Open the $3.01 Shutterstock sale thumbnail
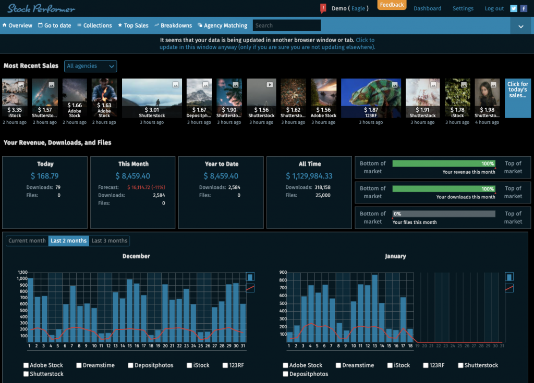The width and height of the screenshot is (534, 383). pos(152,98)
